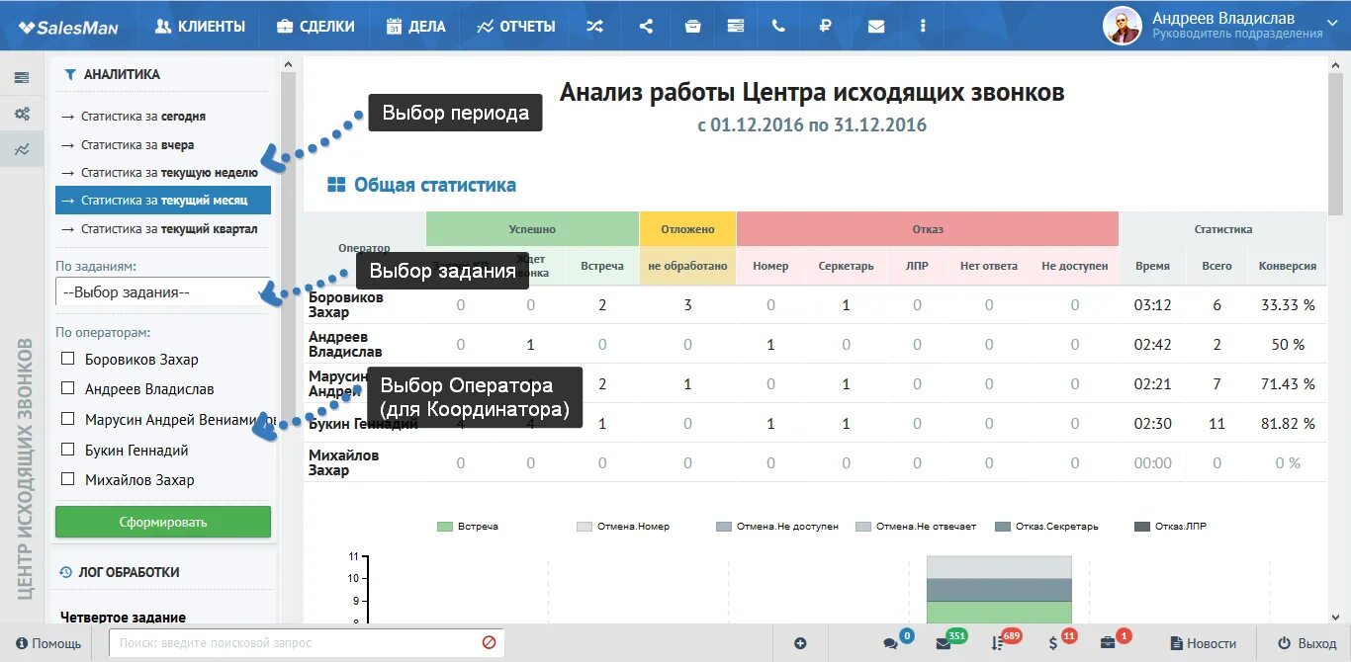Click the Встреча column header

[x=601, y=266]
